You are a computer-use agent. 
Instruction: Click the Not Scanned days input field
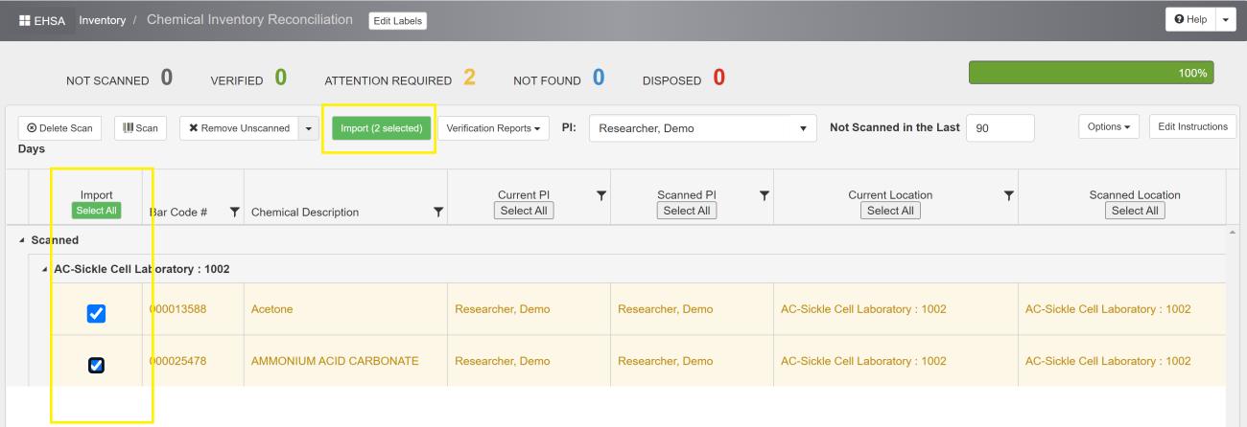point(1000,128)
